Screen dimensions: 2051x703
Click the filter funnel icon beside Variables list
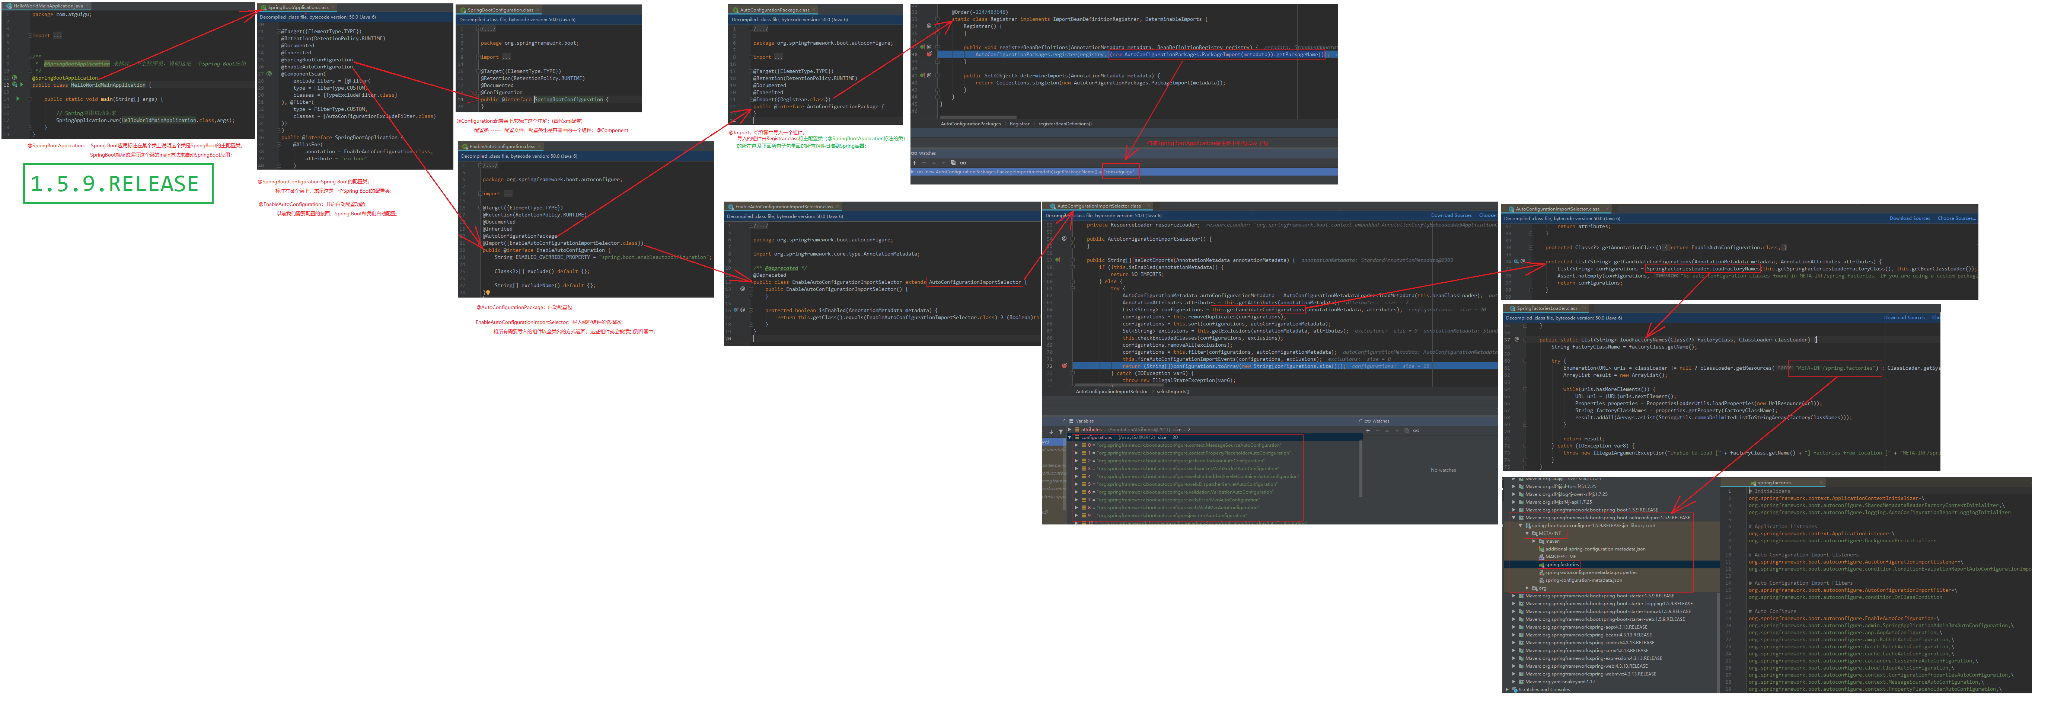click(x=1061, y=431)
